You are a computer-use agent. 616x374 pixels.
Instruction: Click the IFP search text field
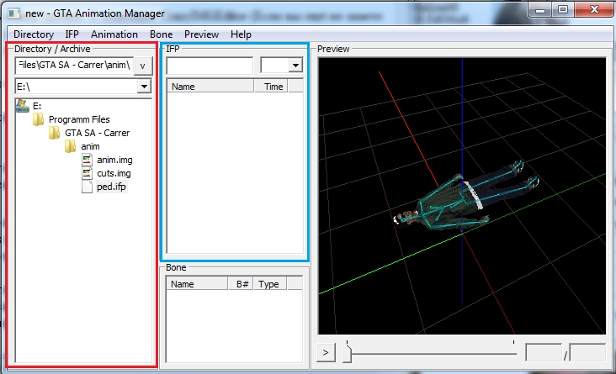point(210,66)
